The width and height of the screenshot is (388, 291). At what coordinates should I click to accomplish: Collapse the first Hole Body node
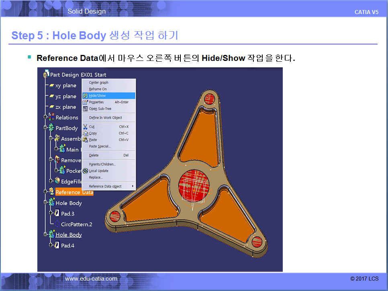pos(45,203)
